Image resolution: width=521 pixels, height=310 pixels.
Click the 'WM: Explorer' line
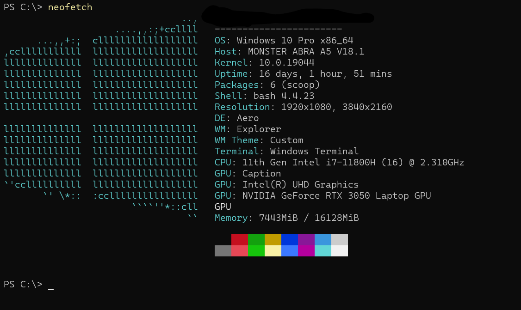[248, 129]
